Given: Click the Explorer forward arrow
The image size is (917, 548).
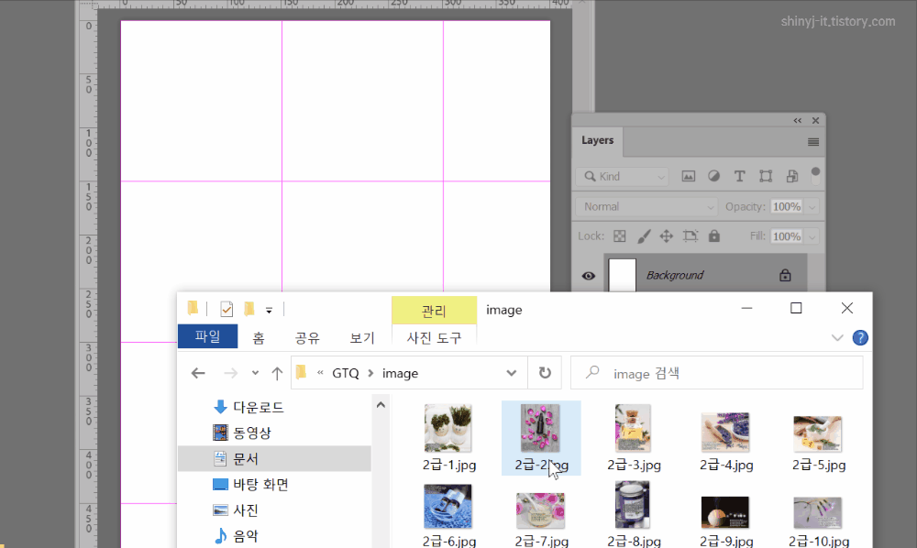Looking at the screenshot, I should pos(230,373).
